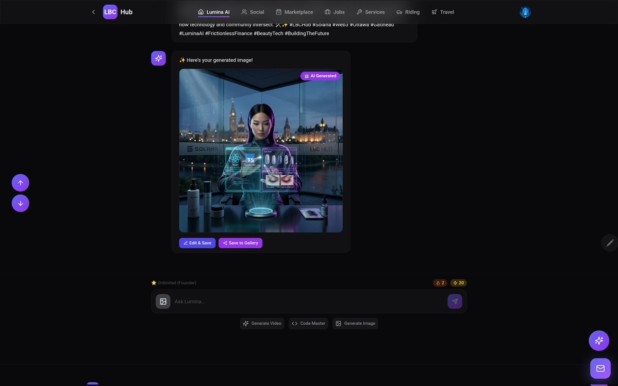Viewport: 618px width, 386px height.
Task: Click Code Master button
Action: [x=309, y=323]
